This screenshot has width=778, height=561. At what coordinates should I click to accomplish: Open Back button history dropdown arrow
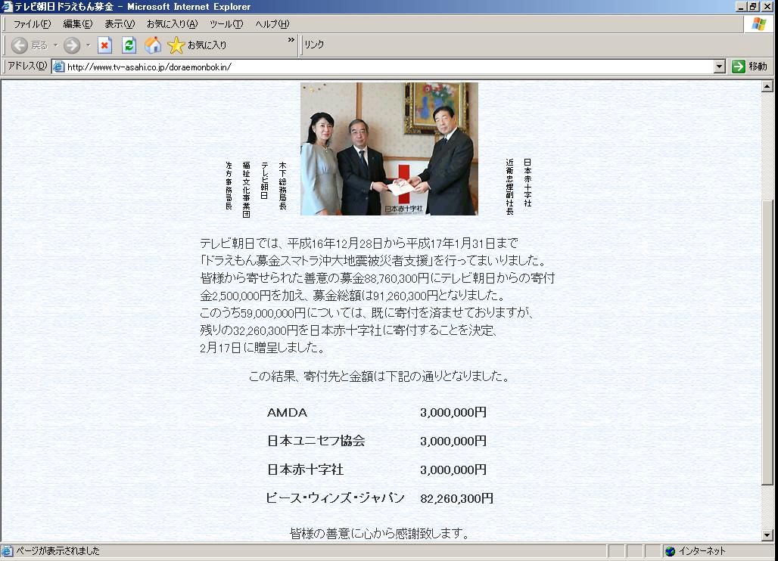pyautogui.click(x=55, y=45)
